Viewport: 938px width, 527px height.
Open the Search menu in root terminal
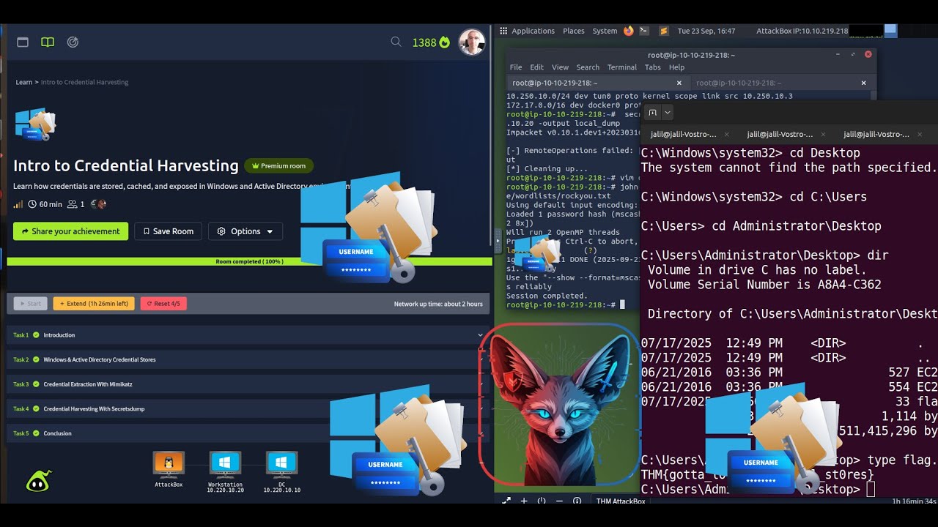(588, 67)
